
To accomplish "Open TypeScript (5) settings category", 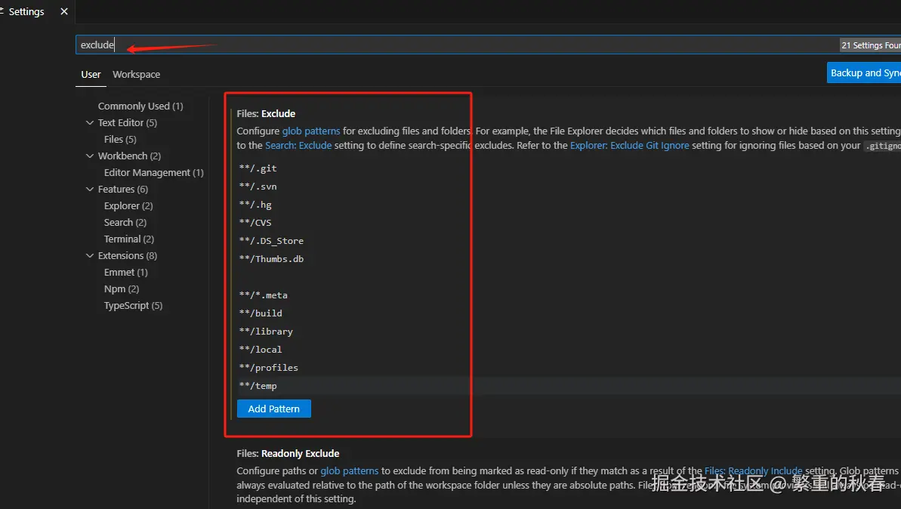I will 133,306.
